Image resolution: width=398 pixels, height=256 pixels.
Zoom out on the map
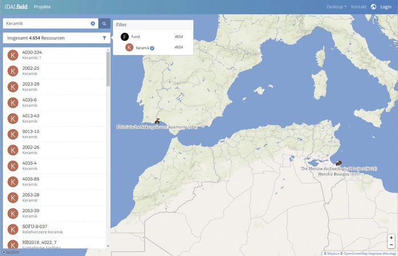(391, 245)
